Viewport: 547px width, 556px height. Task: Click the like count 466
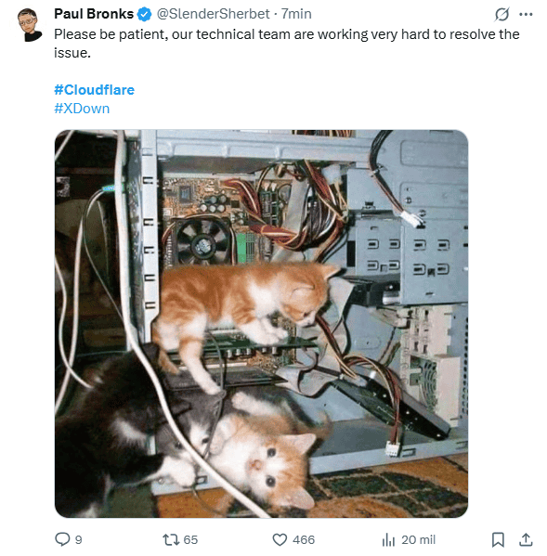point(304,539)
